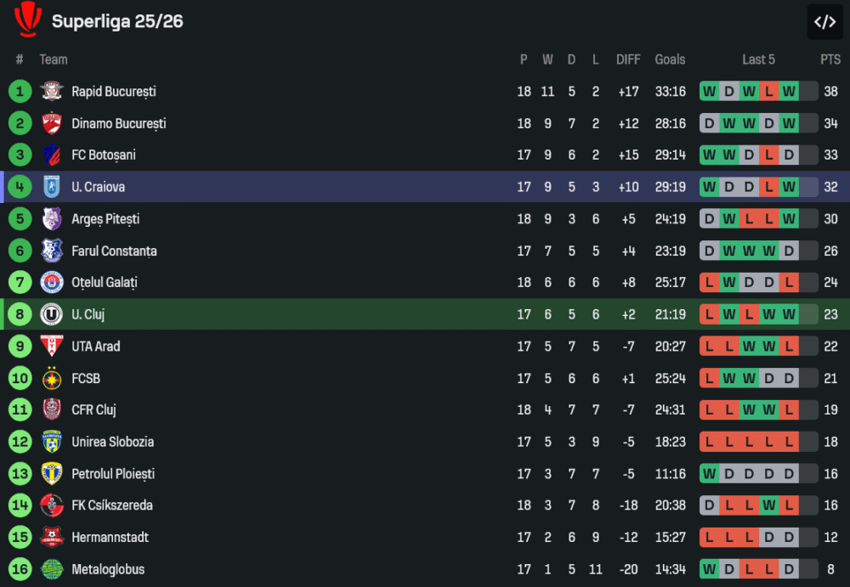Open the Farul Constanța team link
This screenshot has width=850, height=587.
click(x=114, y=251)
